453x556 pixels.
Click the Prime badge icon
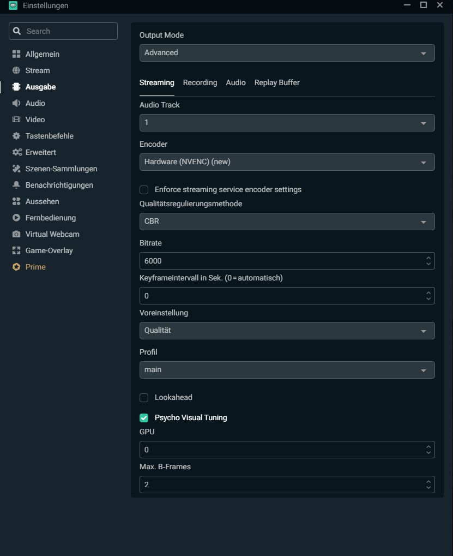[16, 267]
